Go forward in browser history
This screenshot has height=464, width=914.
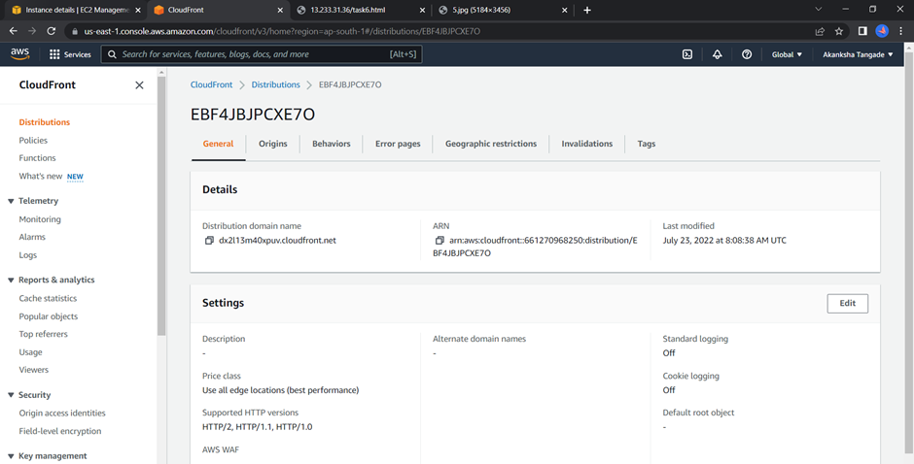click(32, 31)
